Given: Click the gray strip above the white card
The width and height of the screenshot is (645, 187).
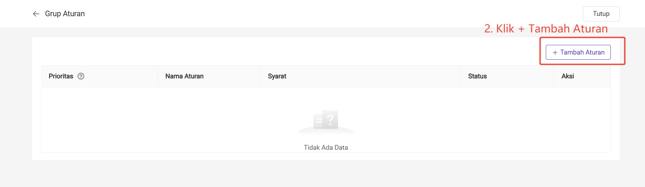Looking at the screenshot, I should click(x=242, y=32).
